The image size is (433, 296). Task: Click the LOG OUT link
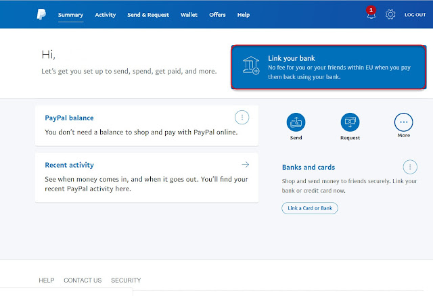tap(415, 15)
